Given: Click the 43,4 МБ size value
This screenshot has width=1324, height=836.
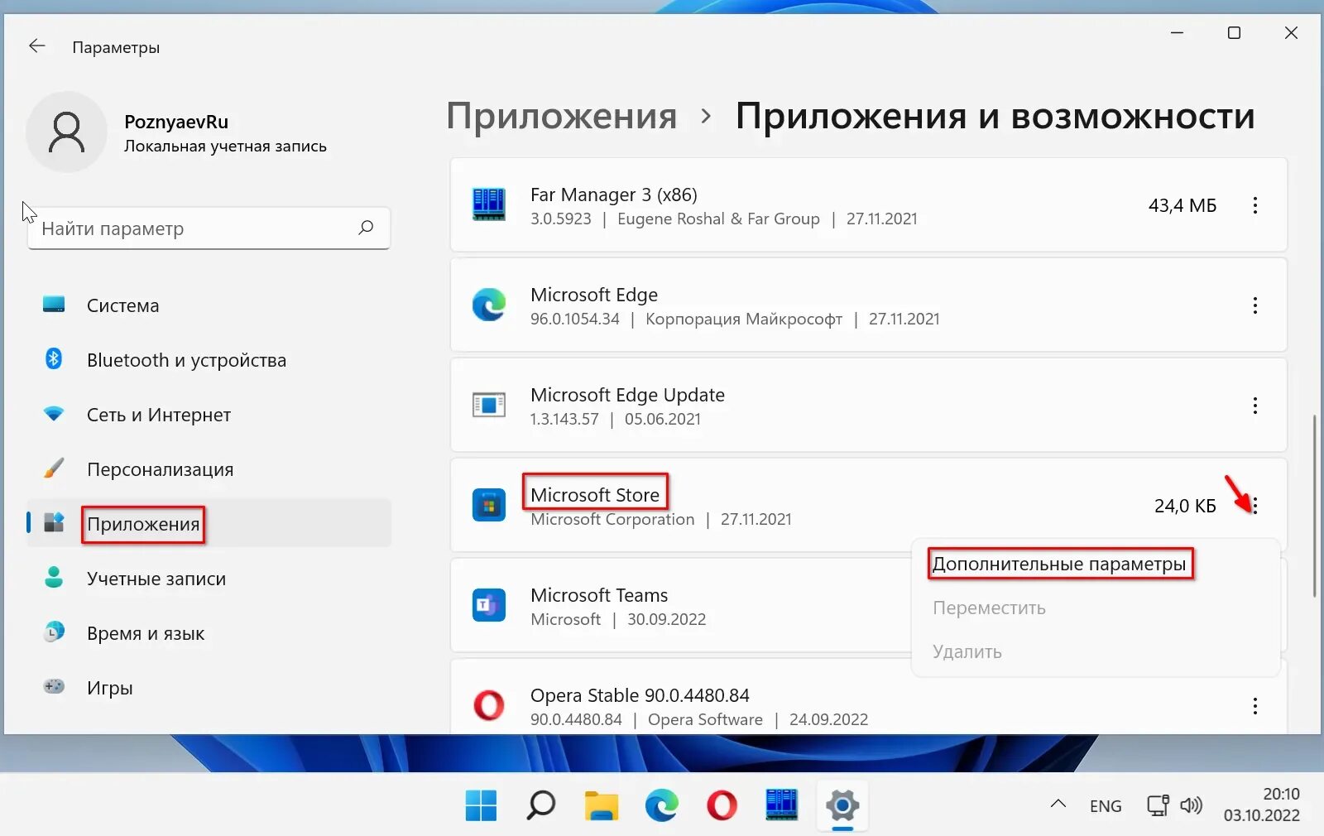Looking at the screenshot, I should point(1182,205).
